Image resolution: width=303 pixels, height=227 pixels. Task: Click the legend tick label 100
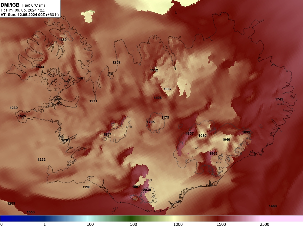point(90,224)
